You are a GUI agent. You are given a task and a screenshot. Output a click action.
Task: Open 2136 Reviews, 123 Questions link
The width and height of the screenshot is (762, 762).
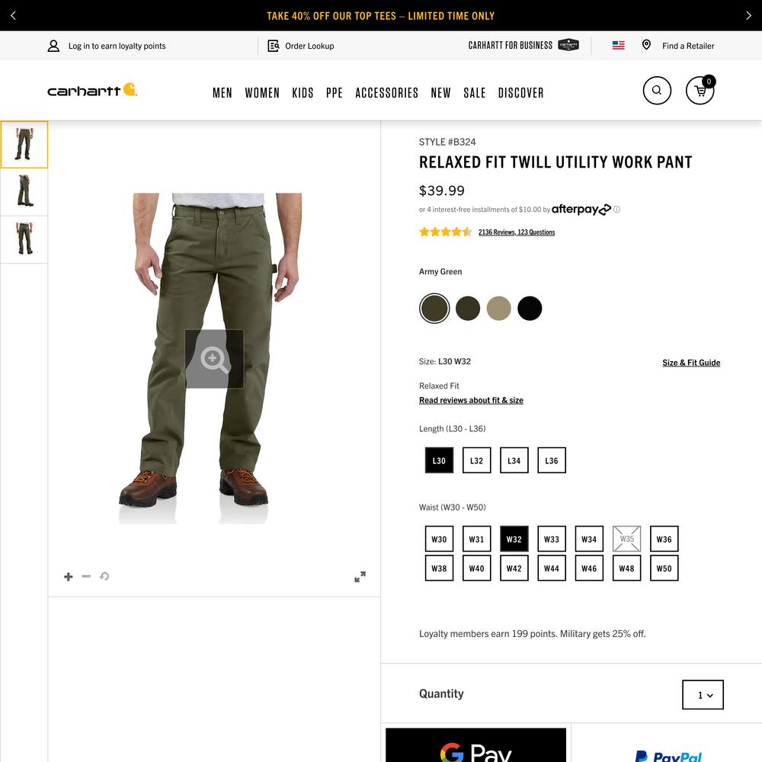point(517,232)
